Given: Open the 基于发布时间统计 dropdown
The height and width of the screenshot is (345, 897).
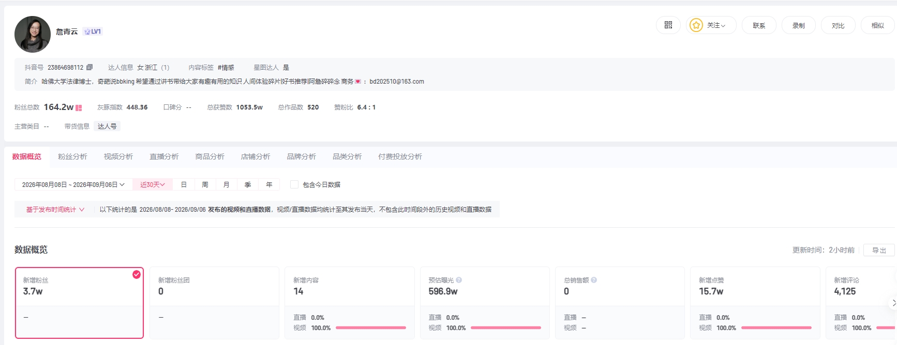Looking at the screenshot, I should (x=55, y=210).
